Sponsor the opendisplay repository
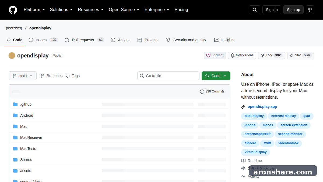Viewport: 323px width, 182px height. pyautogui.click(x=215, y=56)
